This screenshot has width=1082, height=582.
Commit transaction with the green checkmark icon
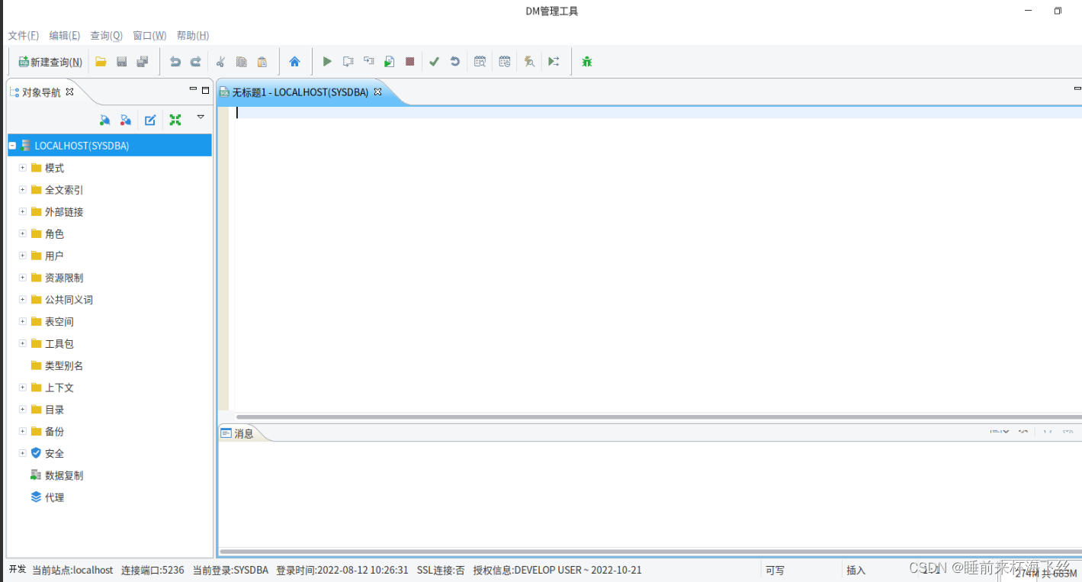434,62
